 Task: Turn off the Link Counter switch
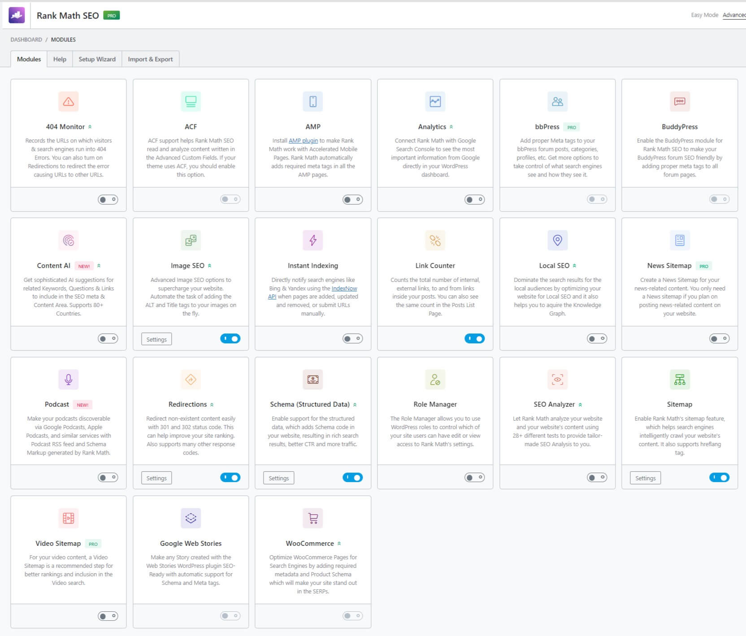coord(475,339)
